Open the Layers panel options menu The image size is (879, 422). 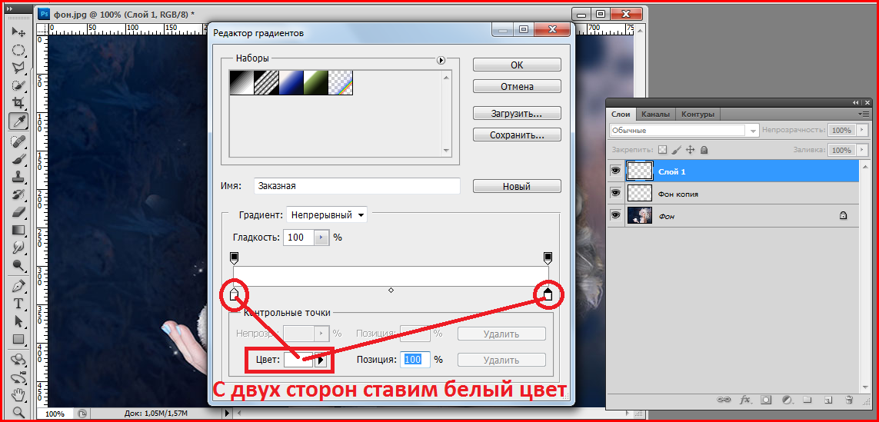coord(864,114)
